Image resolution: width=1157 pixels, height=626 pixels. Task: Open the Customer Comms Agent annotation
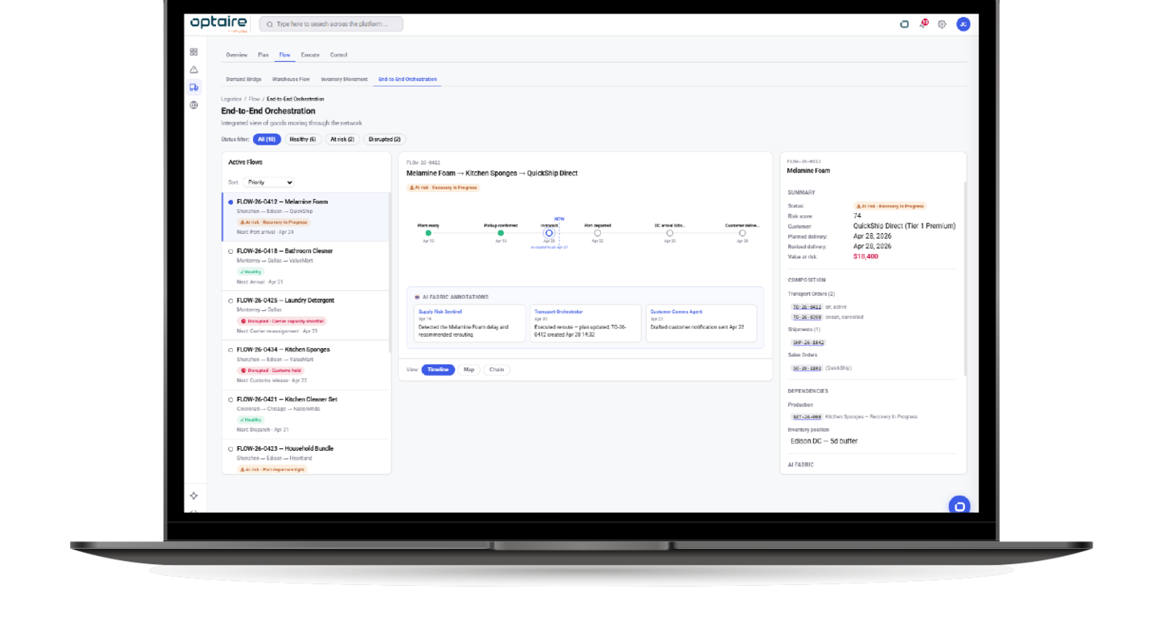click(701, 323)
